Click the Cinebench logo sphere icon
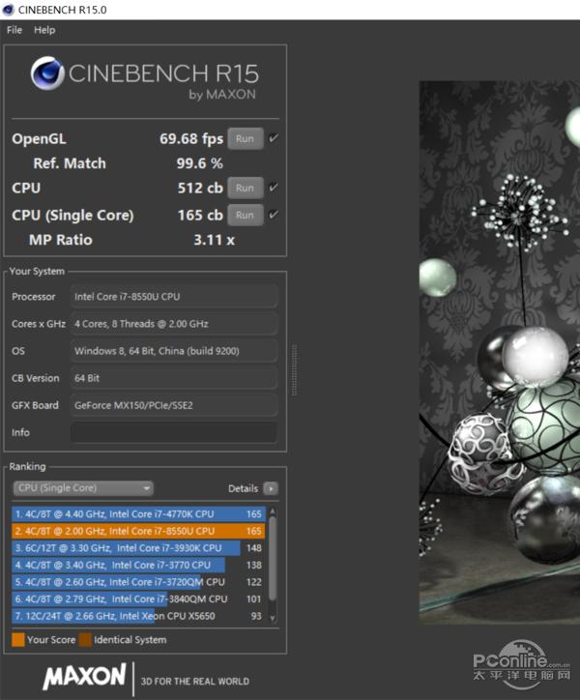This screenshot has height=700, width=580. 47,73
